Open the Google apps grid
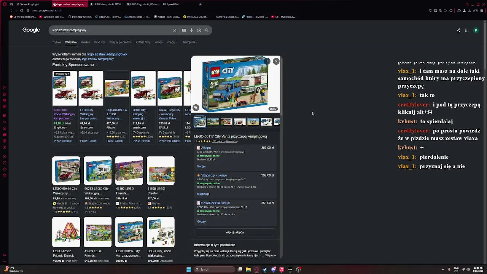The width and height of the screenshot is (487, 274). coord(467,30)
